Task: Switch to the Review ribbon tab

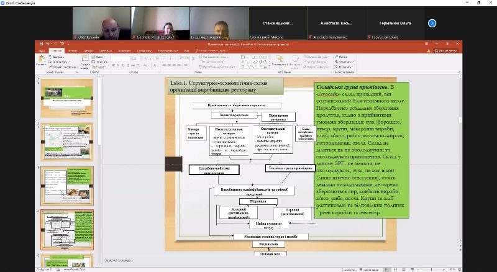Action: click(168, 51)
